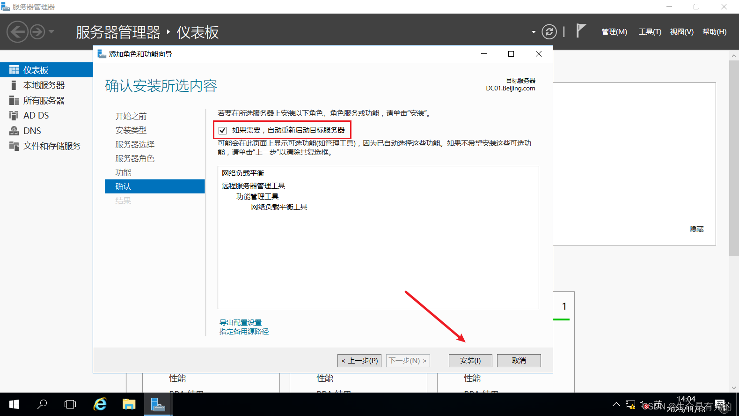The width and height of the screenshot is (739, 416).
Task: Click 隐藏 link in dashboard panel
Action: 696,229
